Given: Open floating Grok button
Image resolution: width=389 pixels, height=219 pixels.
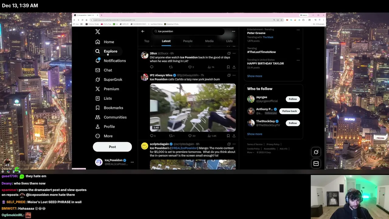Looking at the screenshot, I should 316,152.
